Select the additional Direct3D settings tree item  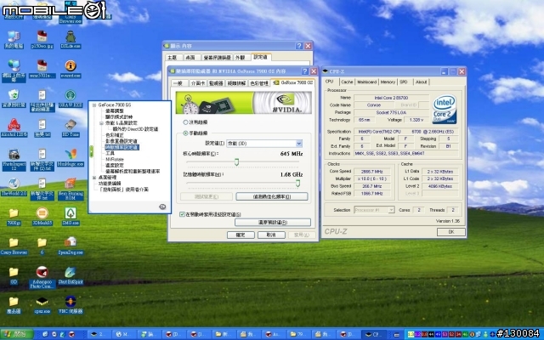(x=135, y=129)
